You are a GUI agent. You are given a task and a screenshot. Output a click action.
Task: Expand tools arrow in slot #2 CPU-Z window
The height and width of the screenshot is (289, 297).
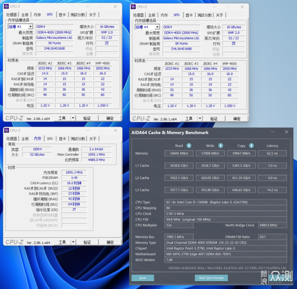(73, 118)
